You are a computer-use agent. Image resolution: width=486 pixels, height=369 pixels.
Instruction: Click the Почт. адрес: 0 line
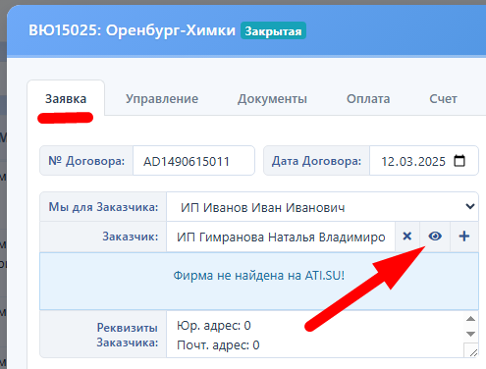point(218,345)
